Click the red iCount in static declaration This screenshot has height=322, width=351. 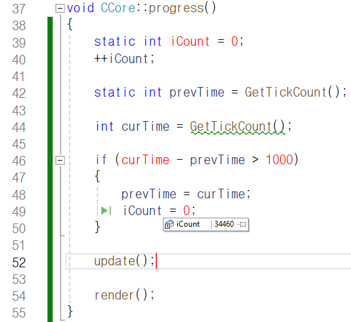(190, 41)
